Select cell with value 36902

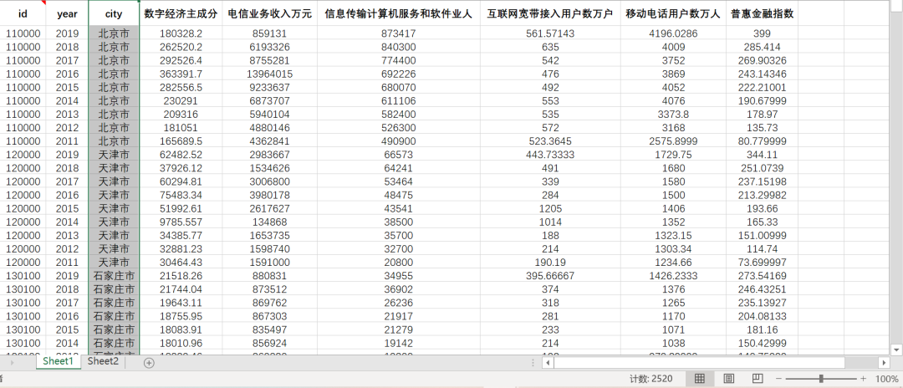[x=399, y=289]
